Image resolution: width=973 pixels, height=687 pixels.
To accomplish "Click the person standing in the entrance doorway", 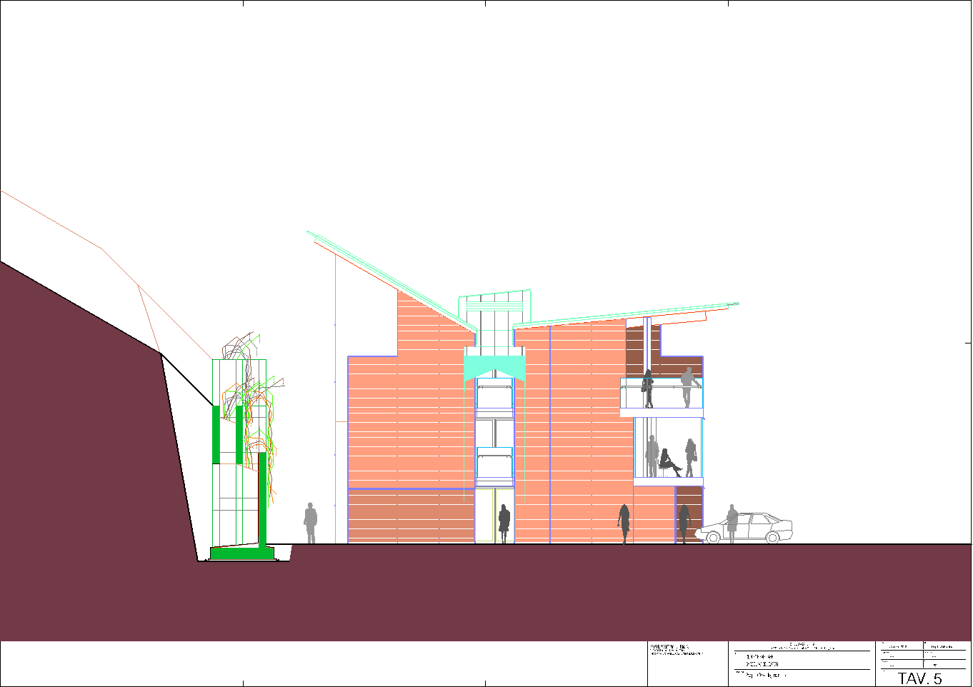I will pos(504,523).
